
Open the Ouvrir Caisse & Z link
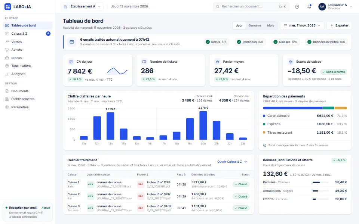[x=232, y=162]
